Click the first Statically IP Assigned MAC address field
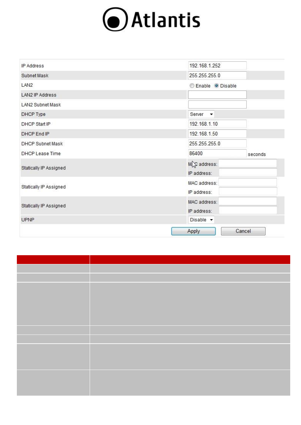This screenshot has height=425, width=301. (248, 163)
